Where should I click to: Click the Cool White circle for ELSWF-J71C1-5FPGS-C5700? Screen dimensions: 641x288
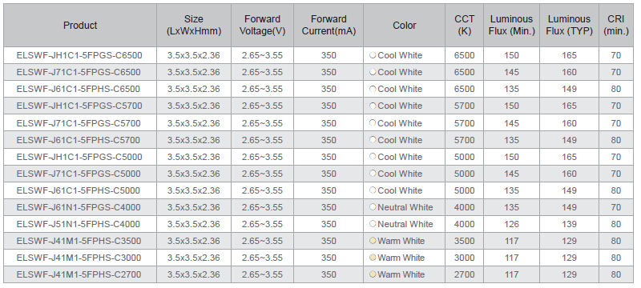tap(373, 122)
